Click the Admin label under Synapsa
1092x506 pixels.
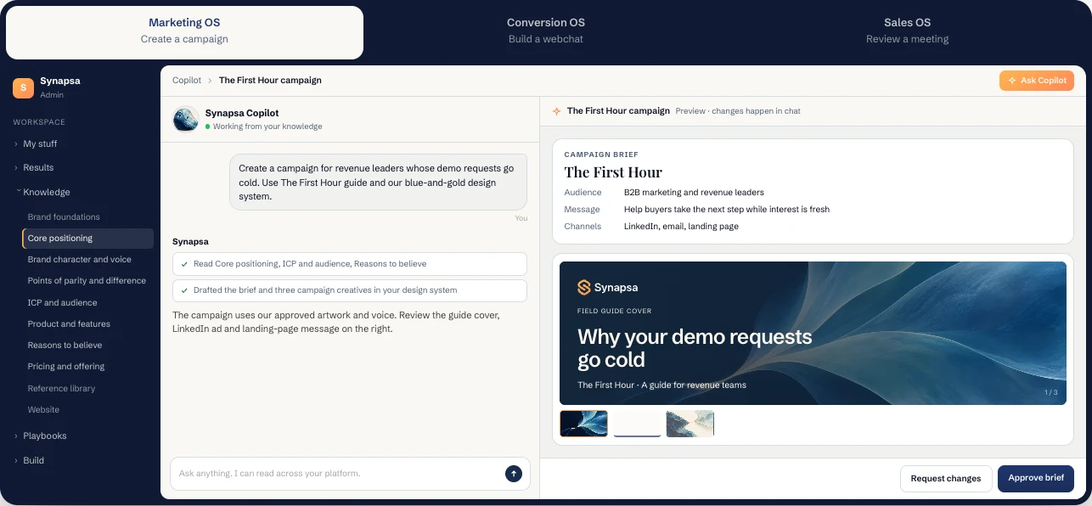(52, 95)
